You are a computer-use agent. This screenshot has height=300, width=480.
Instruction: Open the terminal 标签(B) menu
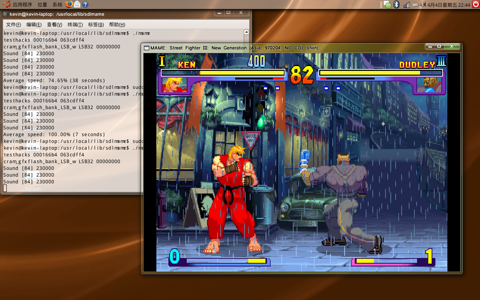tap(96, 24)
